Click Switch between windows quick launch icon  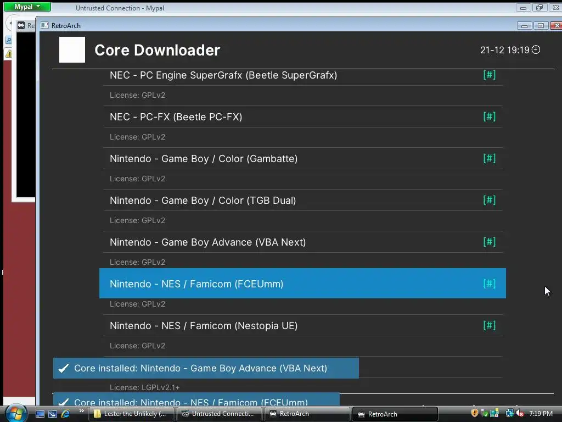(53, 414)
